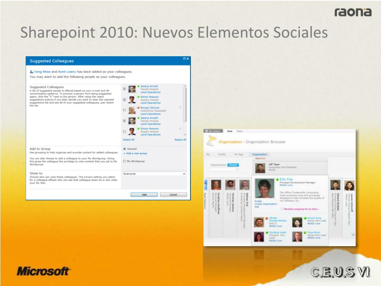Viewport: 381px width, 286px height.
Task: Click the Site Actions icon in Organization Browser
Action: pos(206,131)
